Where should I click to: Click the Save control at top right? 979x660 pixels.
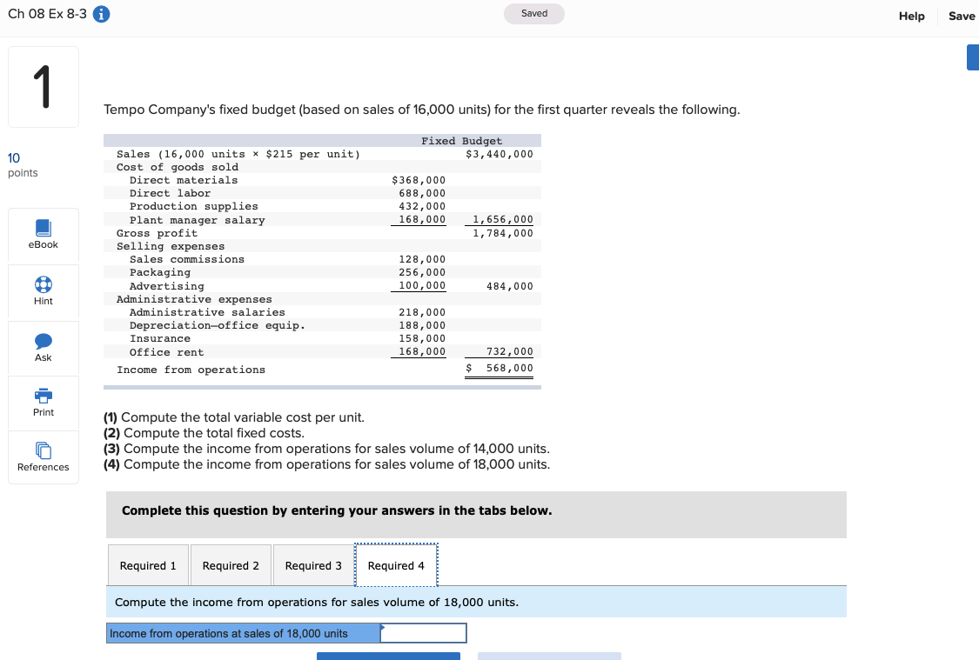961,16
